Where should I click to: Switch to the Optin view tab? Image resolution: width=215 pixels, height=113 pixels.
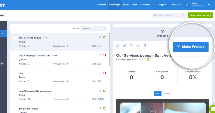(x=157, y=93)
